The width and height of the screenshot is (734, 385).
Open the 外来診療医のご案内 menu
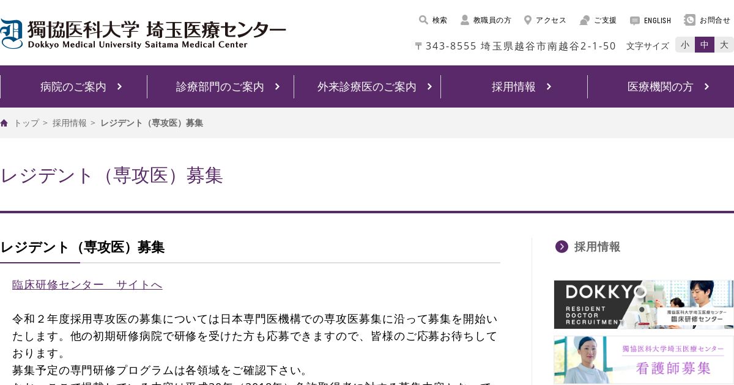click(367, 87)
